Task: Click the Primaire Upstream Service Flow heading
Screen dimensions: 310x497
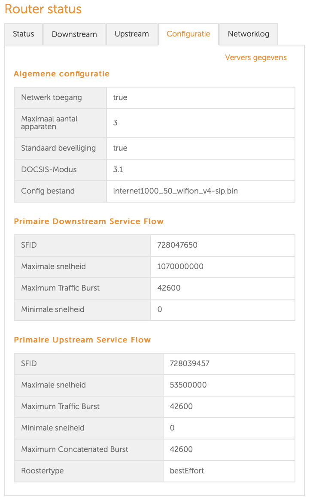Action: tap(82, 340)
